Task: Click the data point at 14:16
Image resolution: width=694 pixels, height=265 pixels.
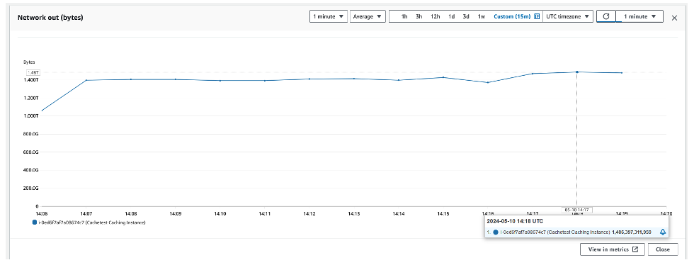Action: tap(488, 82)
